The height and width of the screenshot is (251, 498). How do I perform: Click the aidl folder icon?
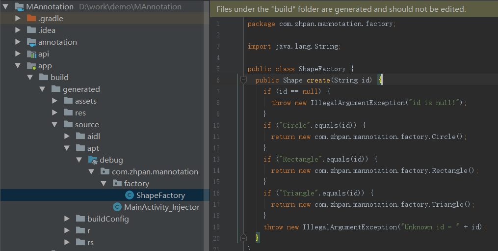(80, 136)
